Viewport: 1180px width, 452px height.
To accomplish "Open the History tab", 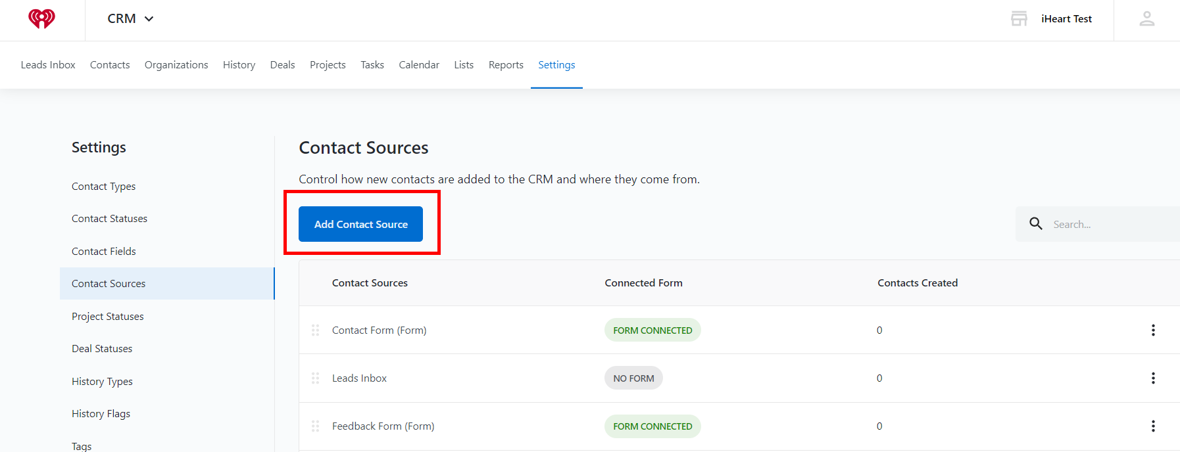I will coord(239,65).
